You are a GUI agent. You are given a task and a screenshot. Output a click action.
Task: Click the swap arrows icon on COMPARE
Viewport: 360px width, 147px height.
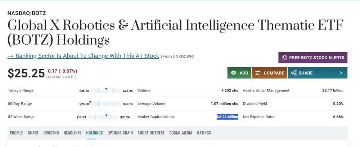[x=258, y=73]
